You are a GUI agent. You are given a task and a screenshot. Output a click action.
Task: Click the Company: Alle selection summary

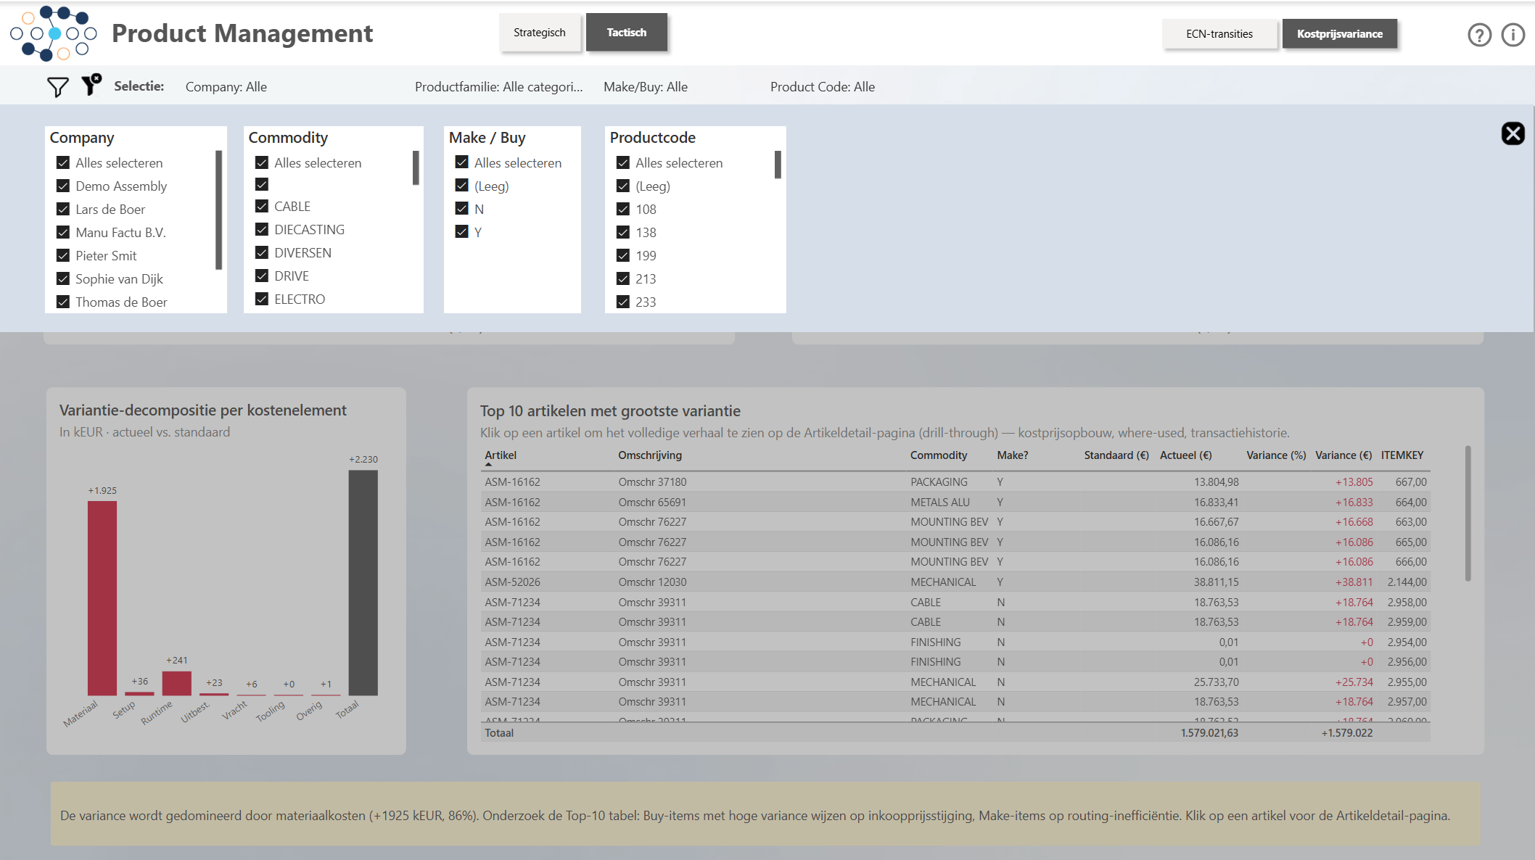pos(226,87)
